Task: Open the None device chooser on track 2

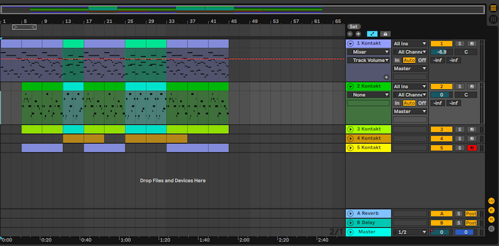Action: [x=368, y=95]
